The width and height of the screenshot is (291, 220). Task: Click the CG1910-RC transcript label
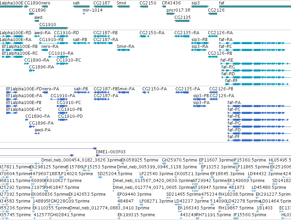point(69,60)
